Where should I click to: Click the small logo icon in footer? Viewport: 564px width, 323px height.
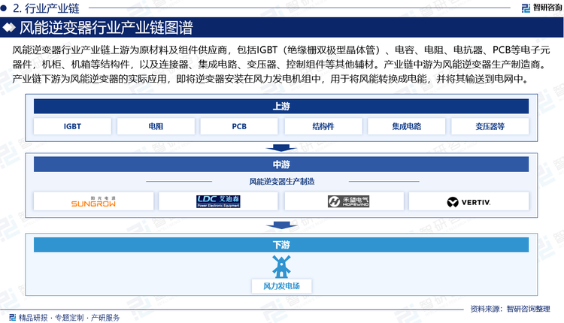[13, 317]
